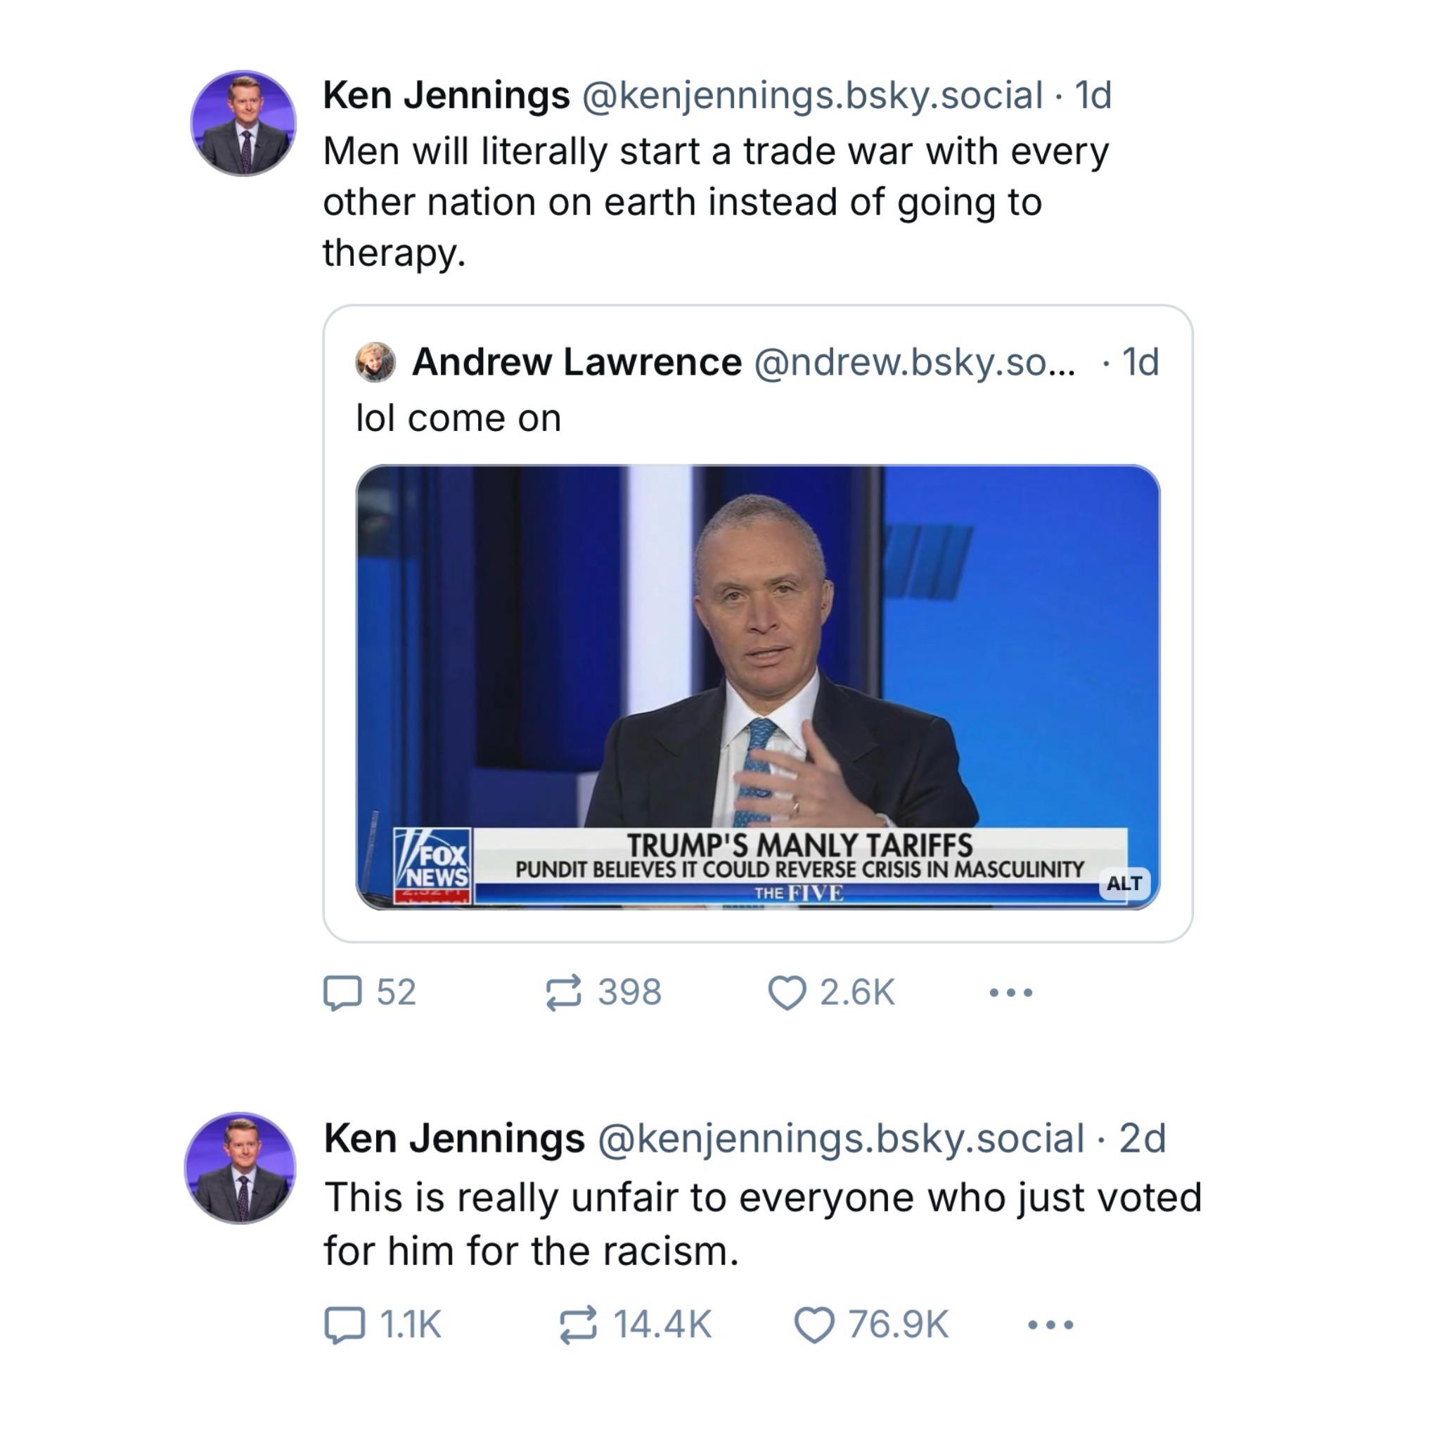Open Ken Jennings' avatar on the first post

point(243,123)
